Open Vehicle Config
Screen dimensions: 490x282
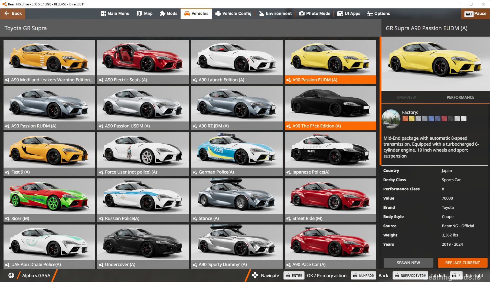coord(233,14)
